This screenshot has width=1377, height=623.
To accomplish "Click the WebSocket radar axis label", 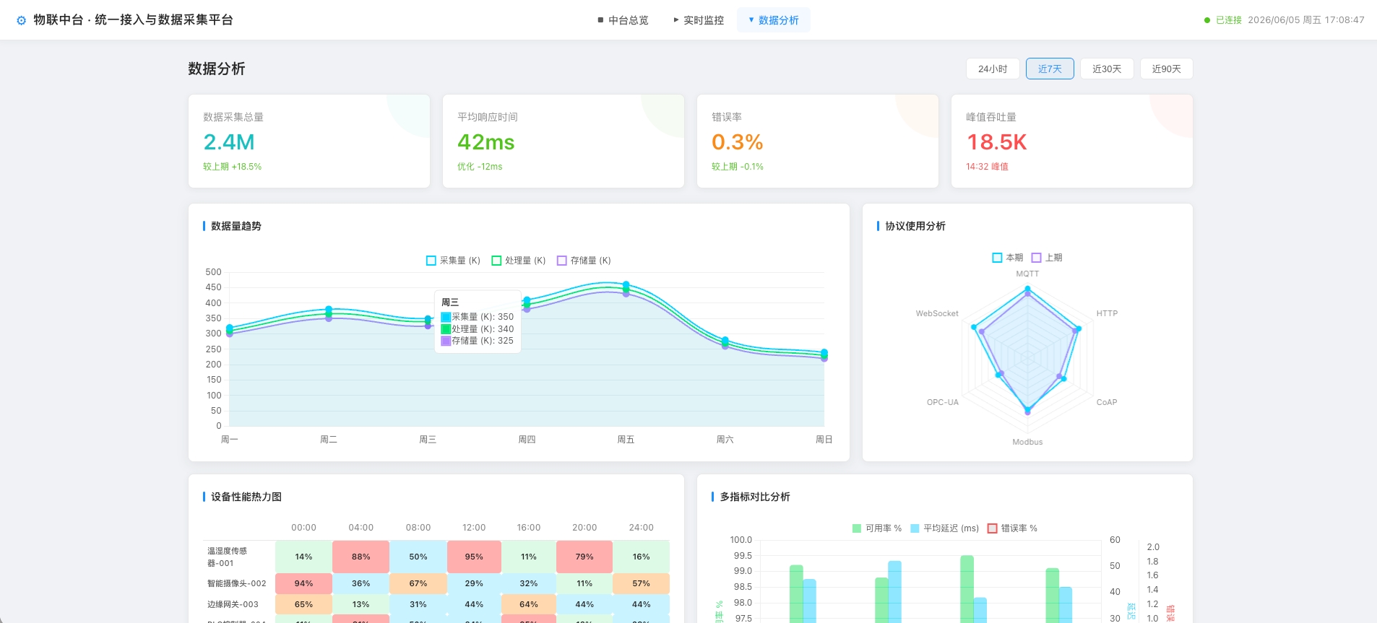I will pyautogui.click(x=937, y=314).
